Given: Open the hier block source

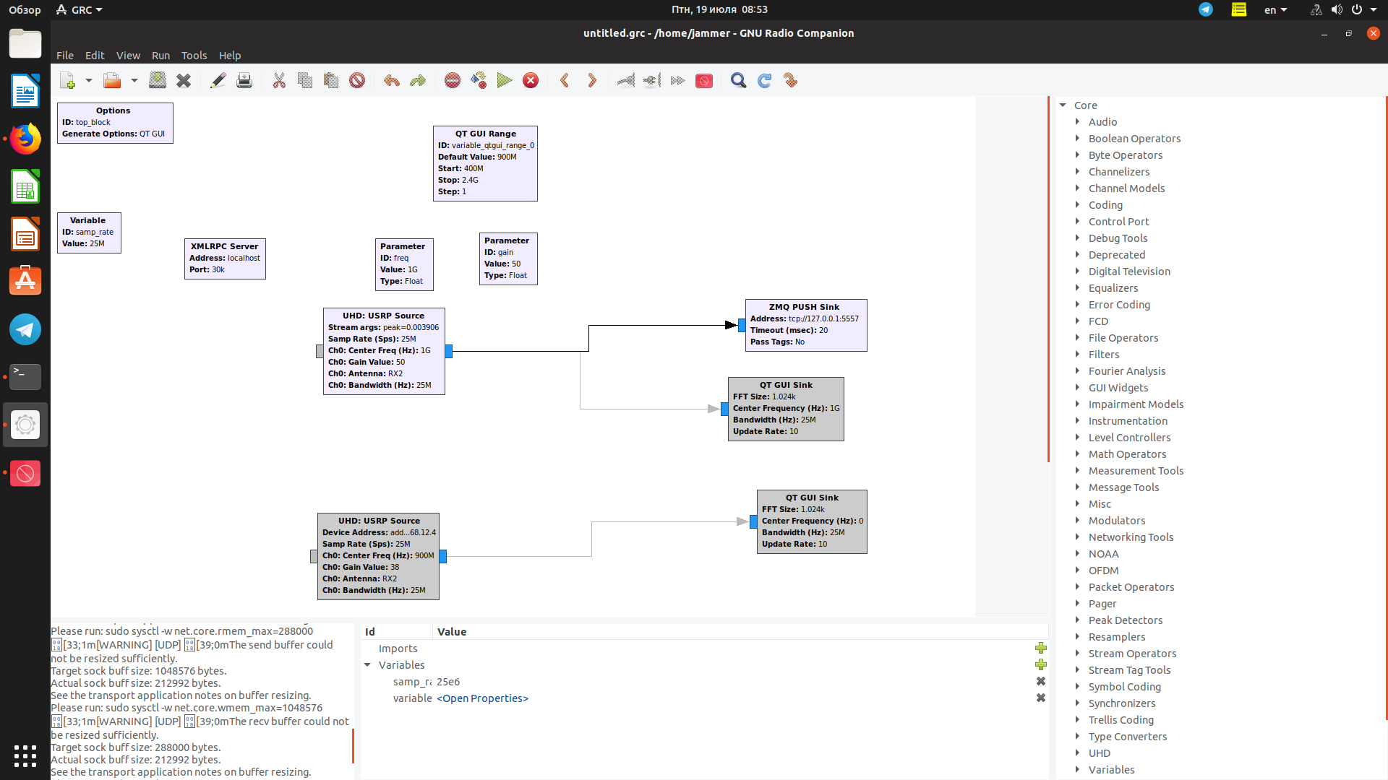Looking at the screenshot, I should pos(791,81).
